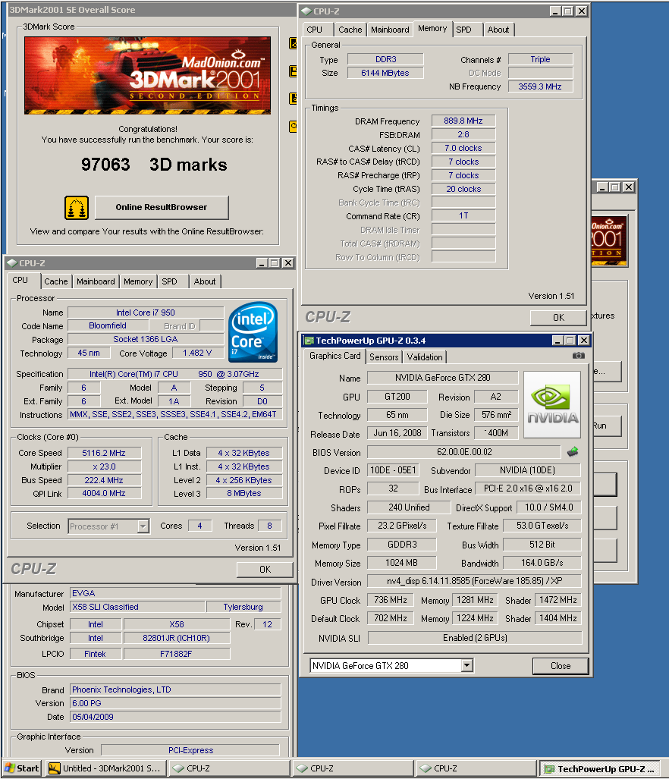Open the Processor #1 selection dropdown
Screen dimensions: 669x779
[143, 526]
